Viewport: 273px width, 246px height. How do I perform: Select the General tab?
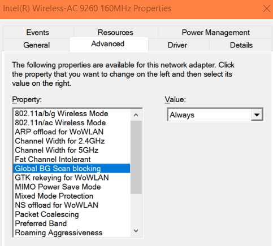point(36,45)
